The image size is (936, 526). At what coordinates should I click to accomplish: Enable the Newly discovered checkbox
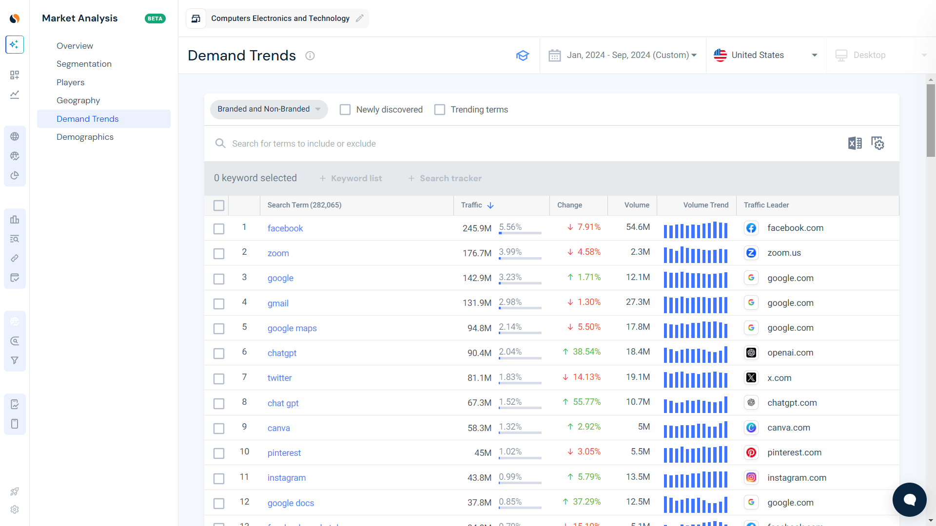tap(345, 109)
